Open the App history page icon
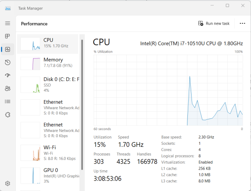251x191 pixels. click(x=8, y=62)
